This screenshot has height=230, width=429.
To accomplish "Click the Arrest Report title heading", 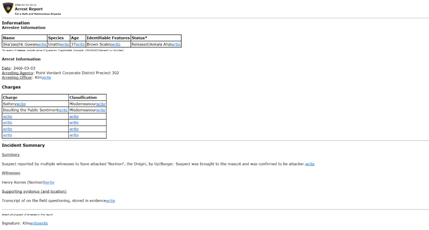I will coord(29,9).
